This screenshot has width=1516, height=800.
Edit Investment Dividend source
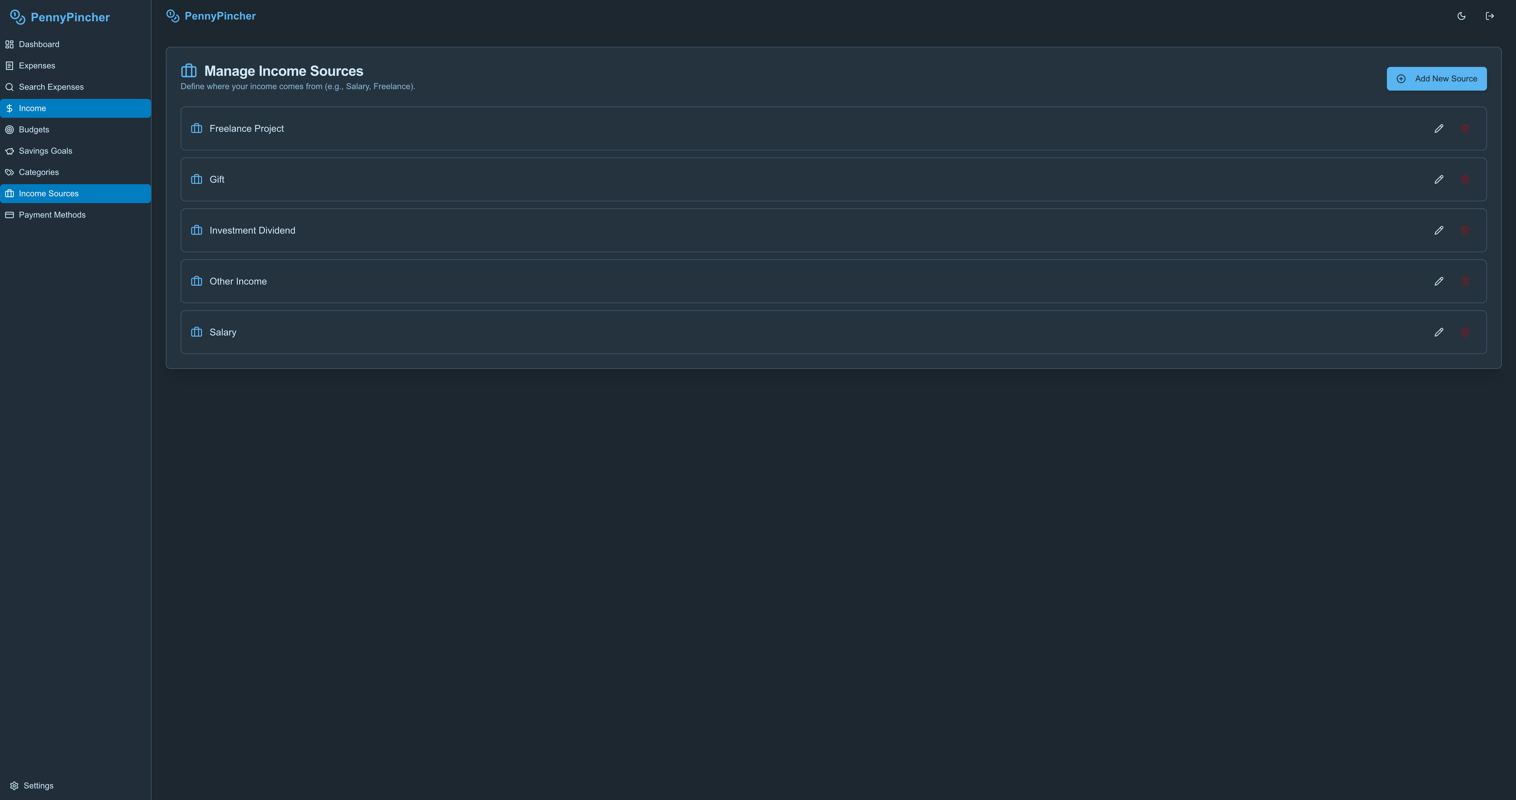coord(1439,230)
